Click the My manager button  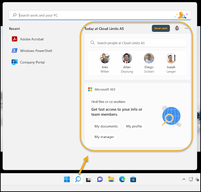[104, 137]
